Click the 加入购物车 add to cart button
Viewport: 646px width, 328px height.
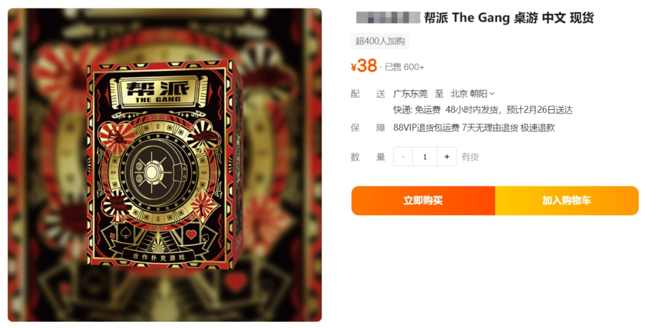click(567, 200)
